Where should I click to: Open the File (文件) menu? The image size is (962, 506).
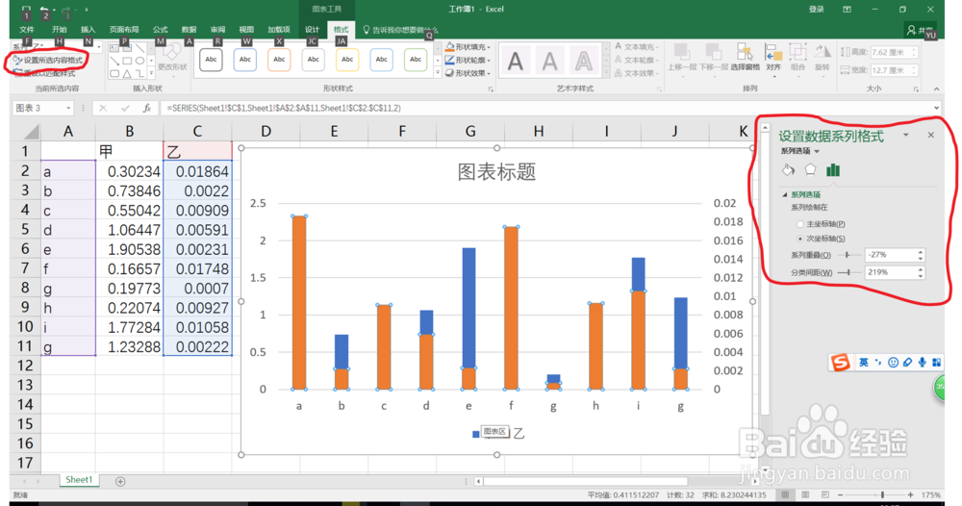[26, 30]
